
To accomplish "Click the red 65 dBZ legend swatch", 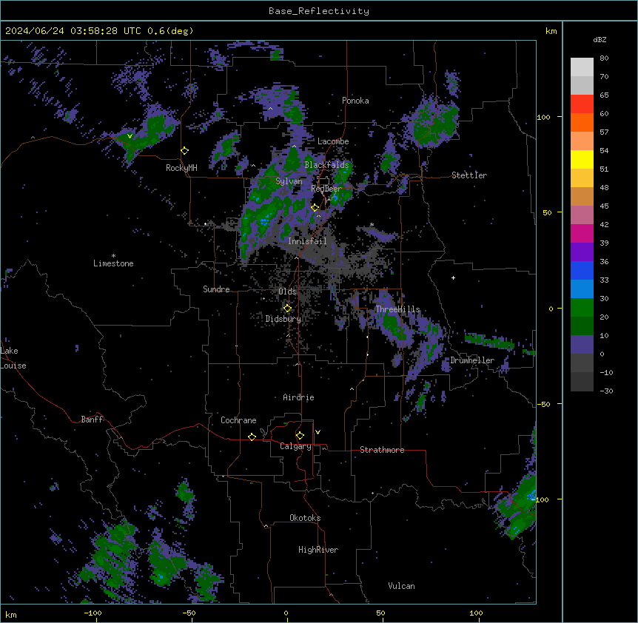I will 582,104.
